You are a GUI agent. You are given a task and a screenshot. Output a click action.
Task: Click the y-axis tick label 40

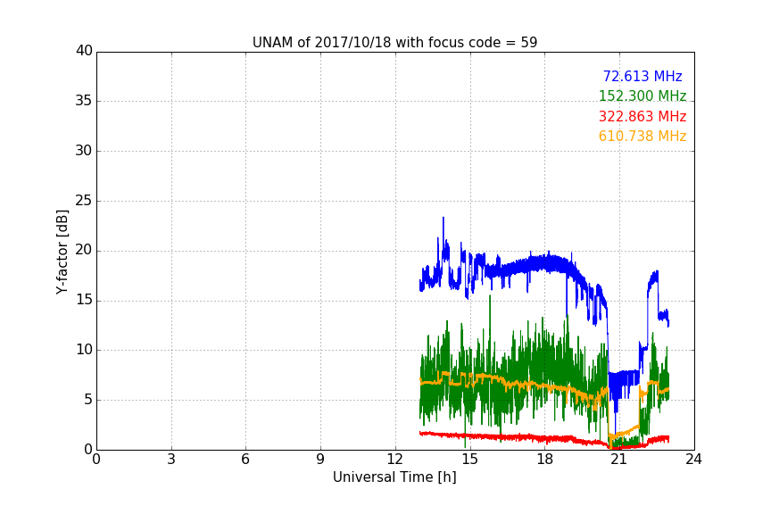coord(84,51)
